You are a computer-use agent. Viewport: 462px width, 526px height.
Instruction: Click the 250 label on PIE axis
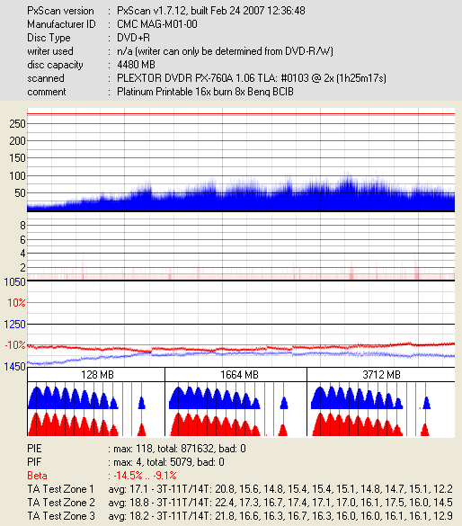(x=17, y=124)
